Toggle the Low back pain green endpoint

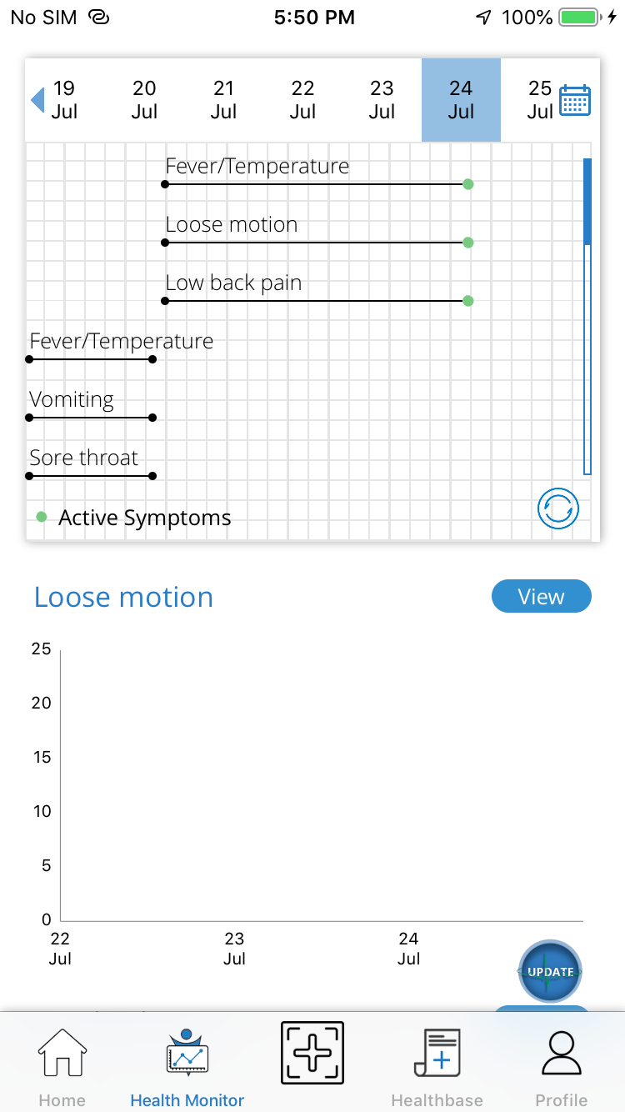468,301
